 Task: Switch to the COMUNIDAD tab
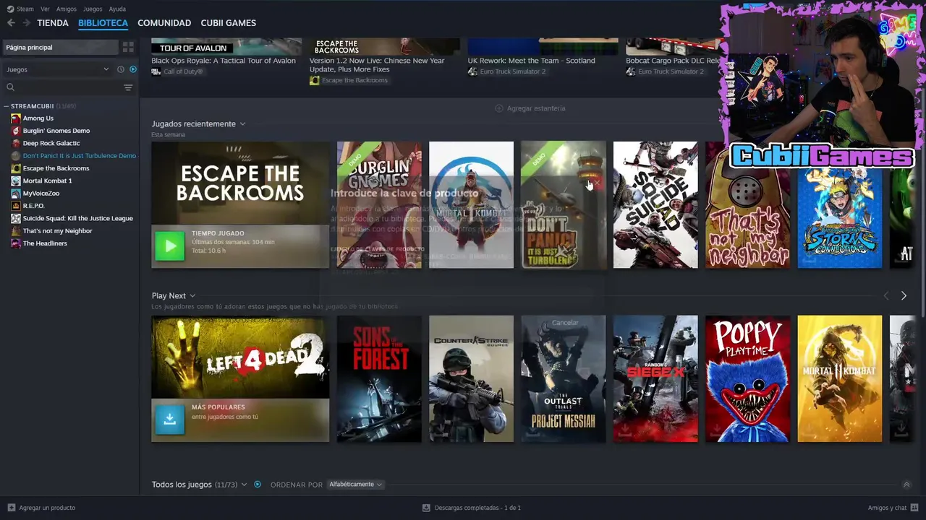click(x=164, y=23)
